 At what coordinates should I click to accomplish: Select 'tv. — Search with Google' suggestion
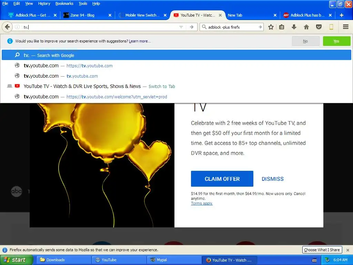[176, 55]
